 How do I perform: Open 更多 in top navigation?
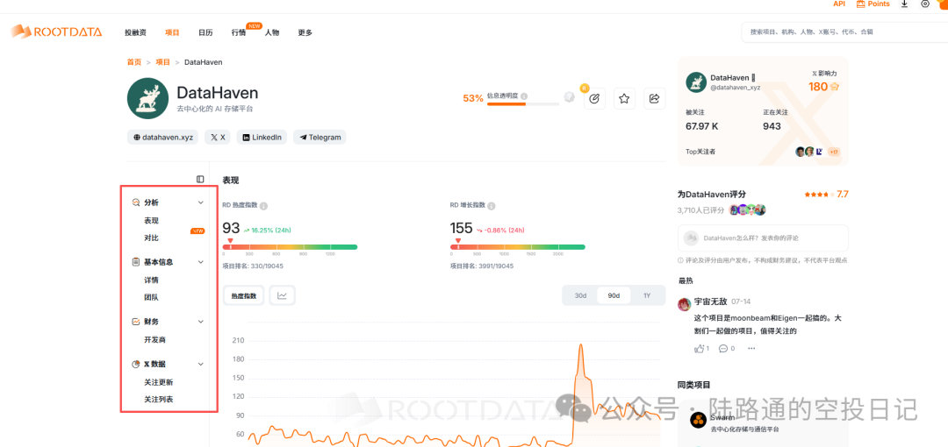point(305,32)
